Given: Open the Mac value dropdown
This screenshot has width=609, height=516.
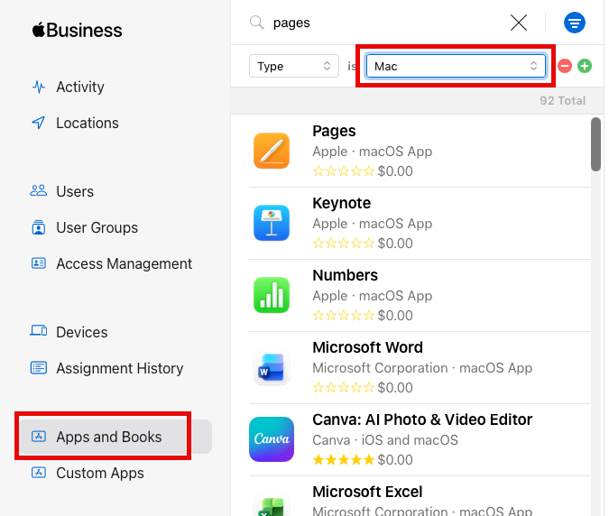Looking at the screenshot, I should [x=456, y=66].
